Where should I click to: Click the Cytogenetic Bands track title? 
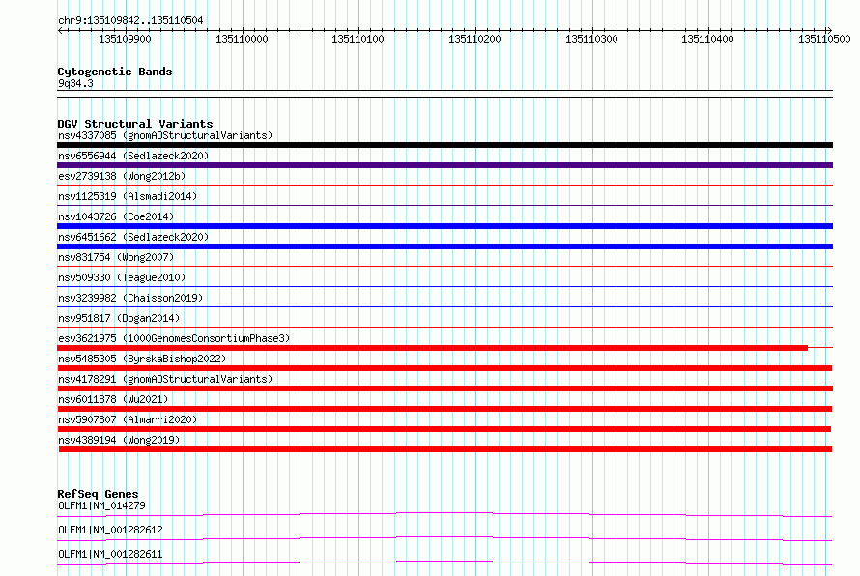115,72
